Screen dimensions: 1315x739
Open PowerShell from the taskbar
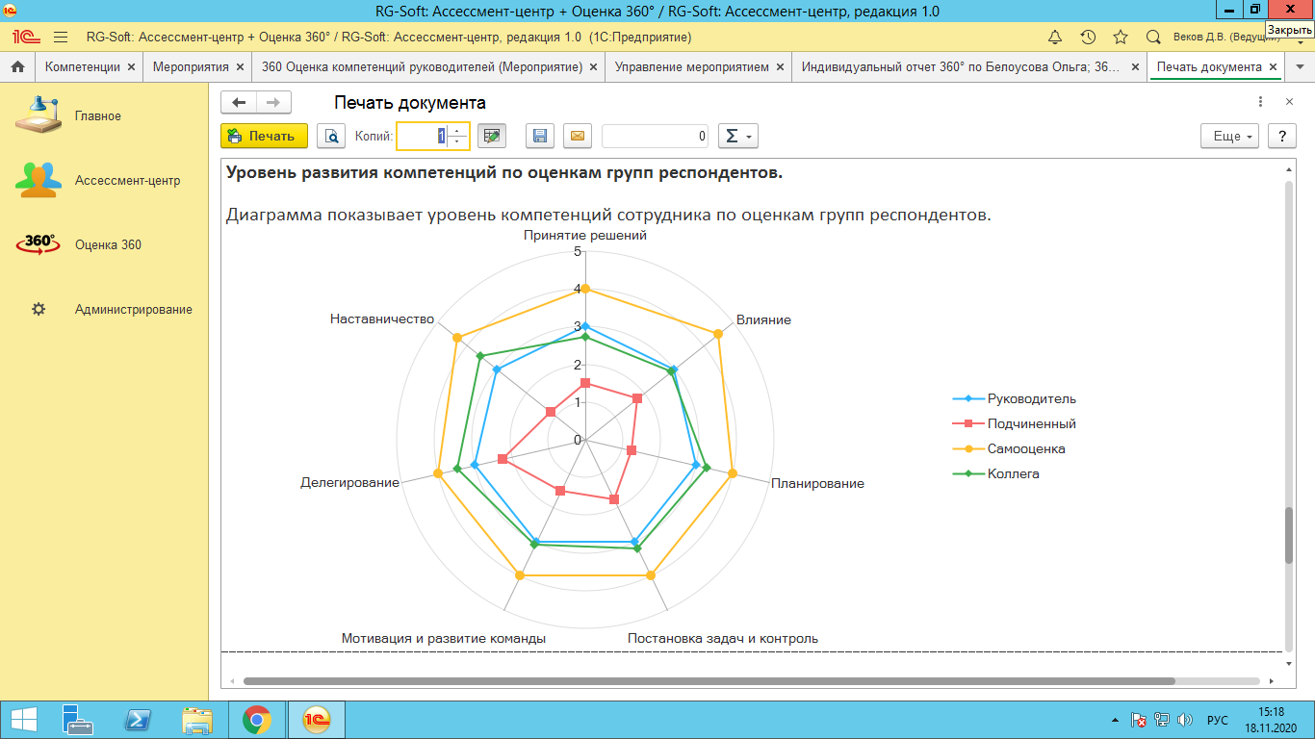click(138, 720)
